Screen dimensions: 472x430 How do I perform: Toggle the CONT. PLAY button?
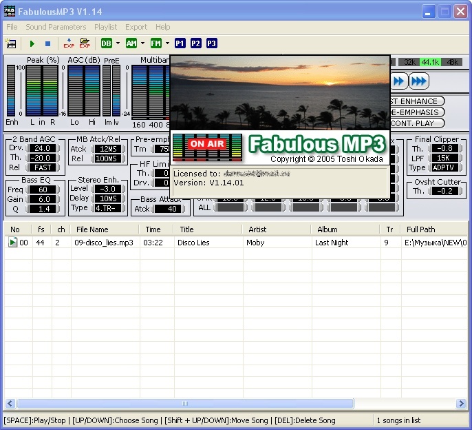tap(417, 123)
